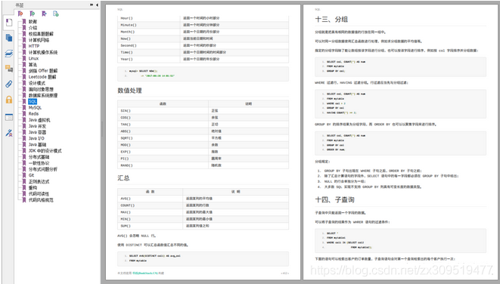Click the 十三、分组 heading on right page
The image size is (500, 284).
[x=331, y=20]
